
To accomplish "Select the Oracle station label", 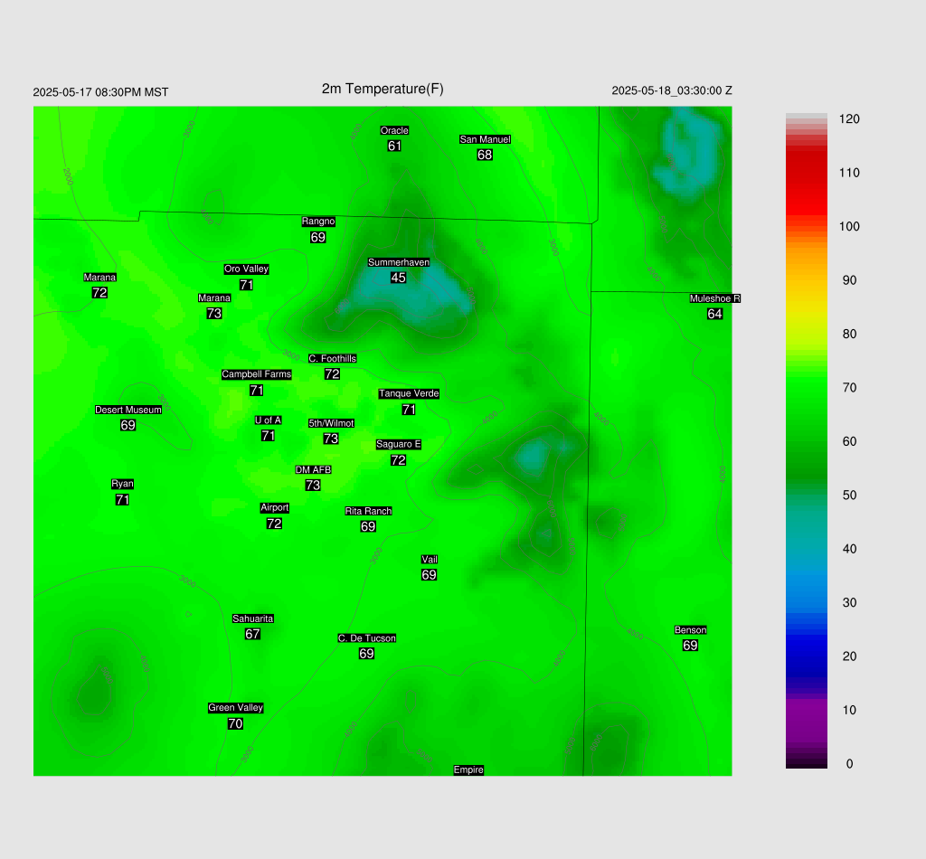I will [394, 130].
